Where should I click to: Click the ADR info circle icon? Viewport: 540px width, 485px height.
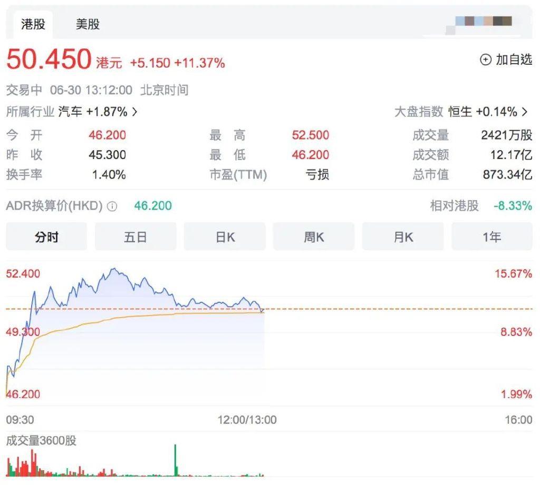pos(112,206)
